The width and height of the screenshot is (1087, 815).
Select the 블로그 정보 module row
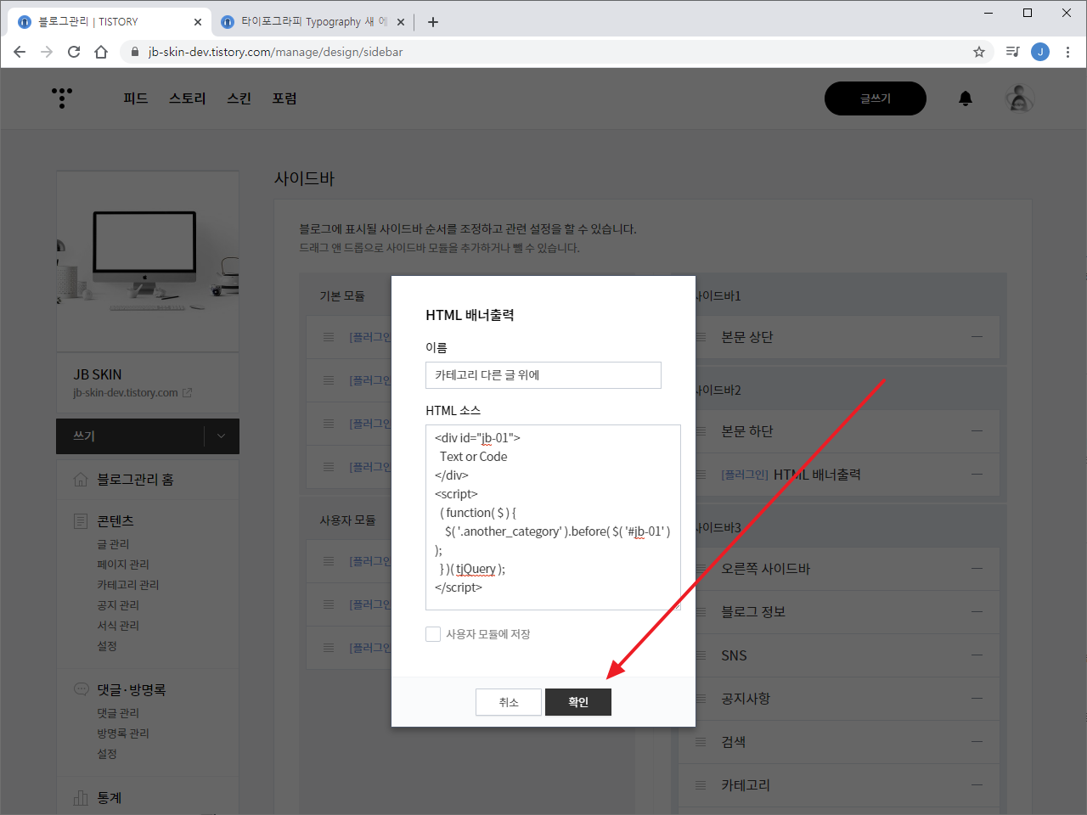tap(839, 612)
